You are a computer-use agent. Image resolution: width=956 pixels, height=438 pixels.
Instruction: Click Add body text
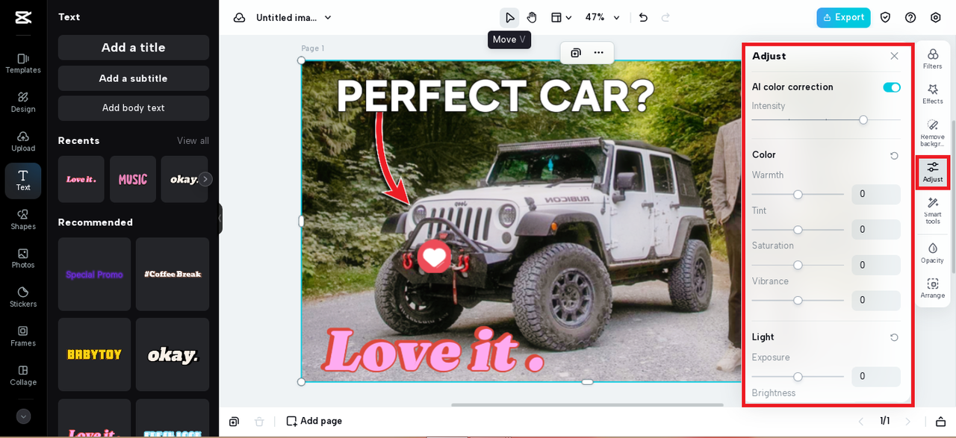(134, 108)
